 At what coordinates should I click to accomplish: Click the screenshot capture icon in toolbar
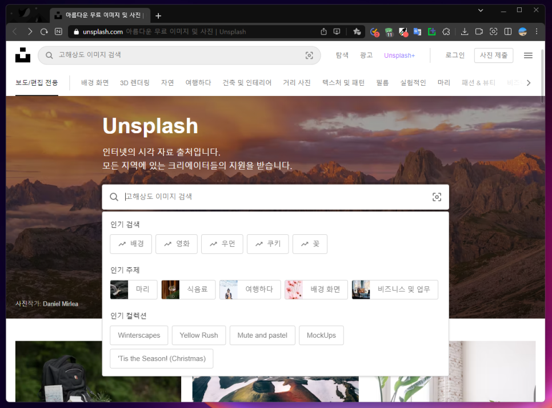coord(494,31)
